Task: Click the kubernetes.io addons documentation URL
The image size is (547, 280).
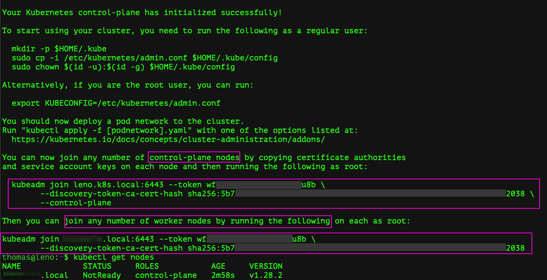Action: 168,139
